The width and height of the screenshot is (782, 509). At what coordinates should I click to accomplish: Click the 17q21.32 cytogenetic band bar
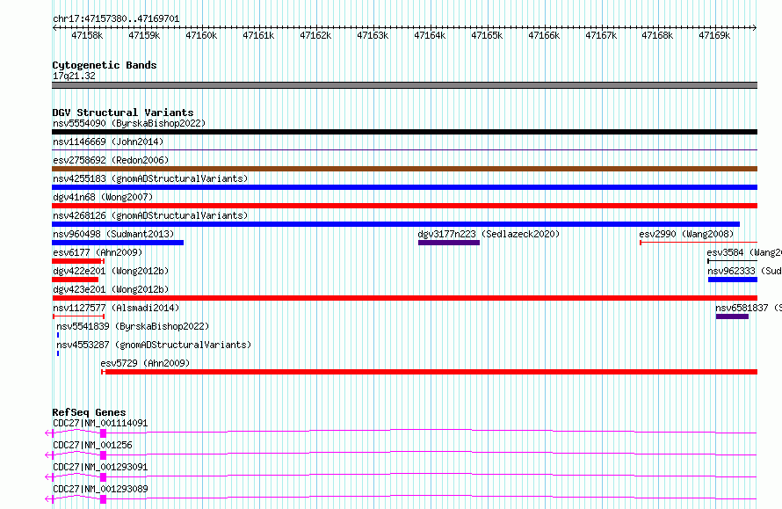click(x=404, y=85)
